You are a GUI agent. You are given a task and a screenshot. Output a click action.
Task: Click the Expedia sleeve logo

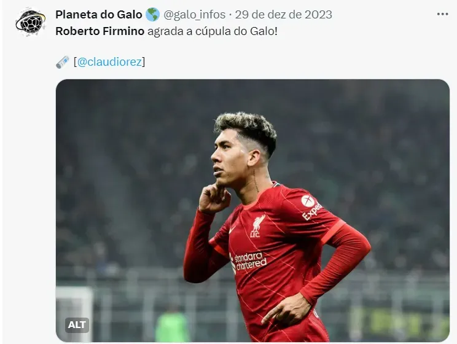(311, 207)
